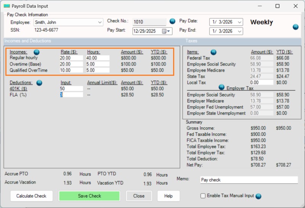Viewport: 305px width, 208px height.
Task: Click the green Save Check button
Action: click(89, 196)
